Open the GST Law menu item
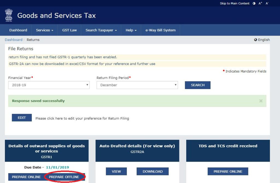The image size is (280, 183). click(x=69, y=30)
